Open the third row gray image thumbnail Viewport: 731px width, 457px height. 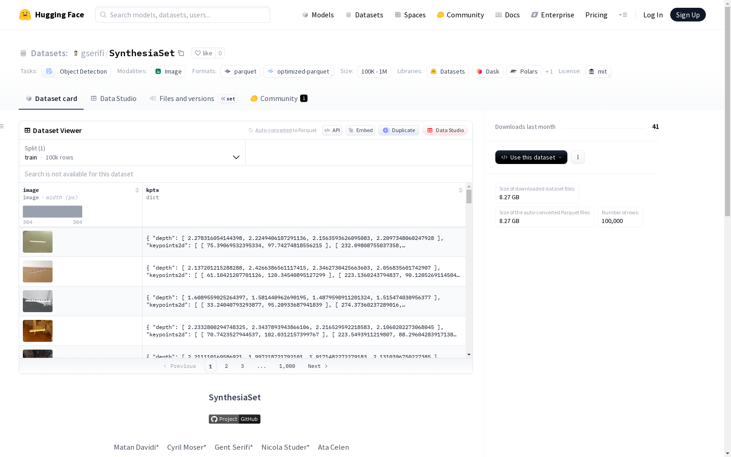[x=37, y=301]
